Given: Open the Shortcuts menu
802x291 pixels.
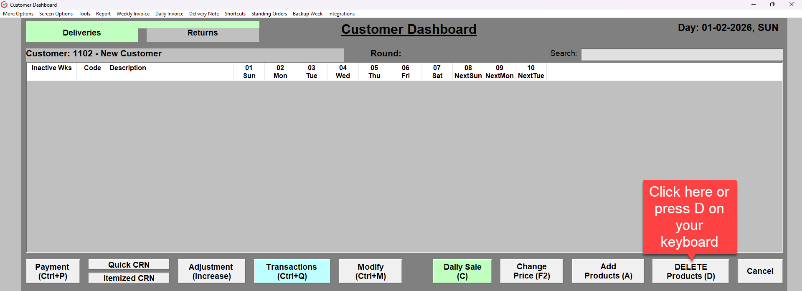Looking at the screenshot, I should click(x=235, y=14).
